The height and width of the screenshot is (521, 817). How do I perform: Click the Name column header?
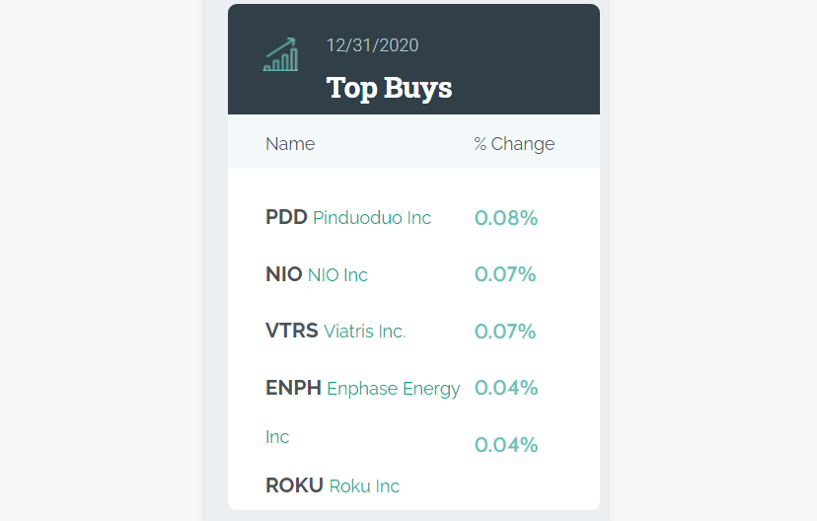point(290,144)
